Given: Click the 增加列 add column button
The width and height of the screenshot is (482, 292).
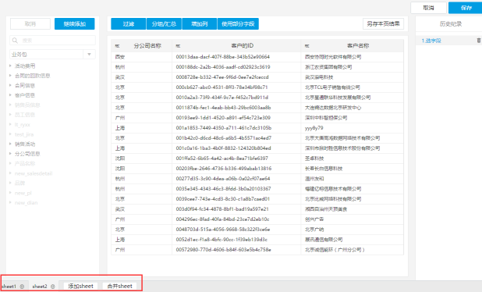Looking at the screenshot, I should (200, 23).
